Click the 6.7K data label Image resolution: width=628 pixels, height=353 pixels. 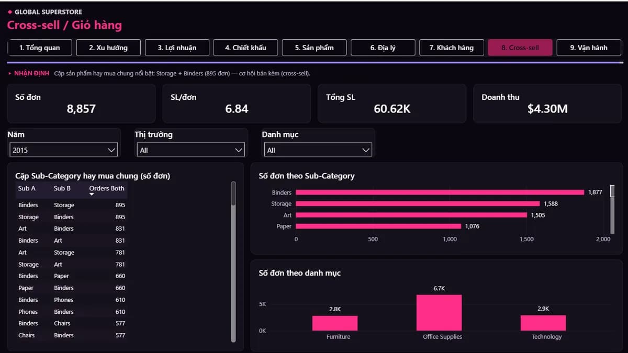point(439,289)
